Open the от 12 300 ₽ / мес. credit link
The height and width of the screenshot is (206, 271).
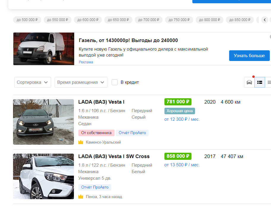[x=182, y=119]
